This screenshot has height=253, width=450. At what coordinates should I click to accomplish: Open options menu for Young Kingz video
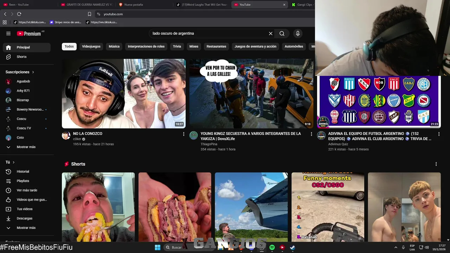tap(311, 134)
